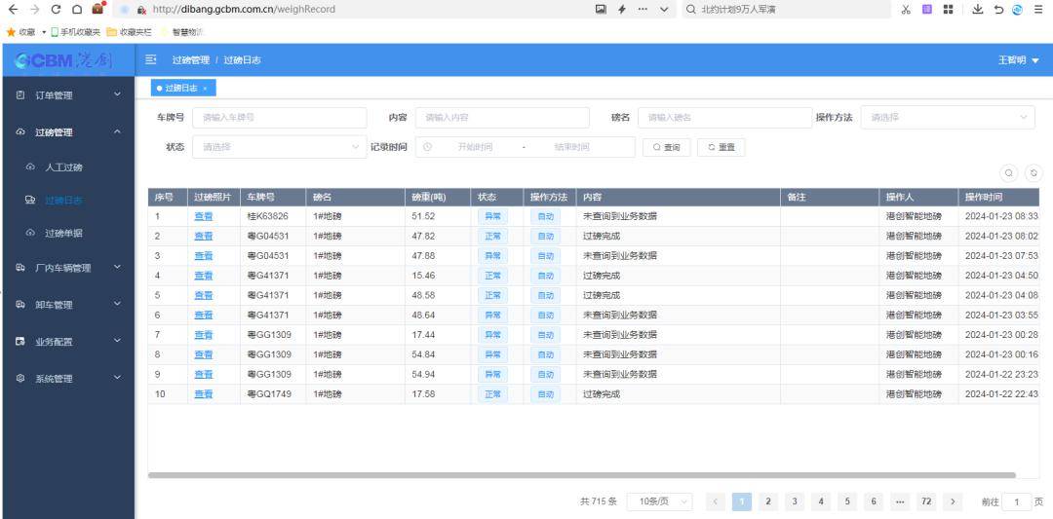Open the 手机收藏夹 bookmark folder
The width and height of the screenshot is (1053, 519).
pos(76,31)
